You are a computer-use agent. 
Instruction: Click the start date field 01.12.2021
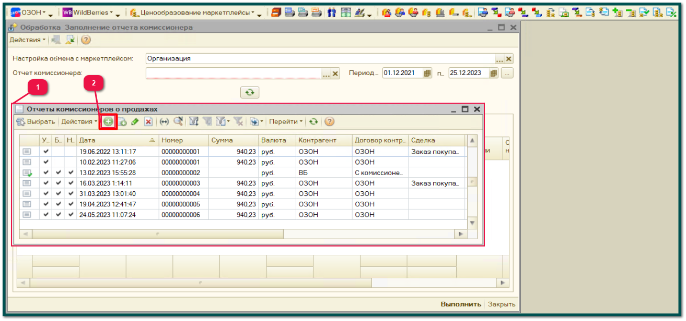pyautogui.click(x=402, y=73)
